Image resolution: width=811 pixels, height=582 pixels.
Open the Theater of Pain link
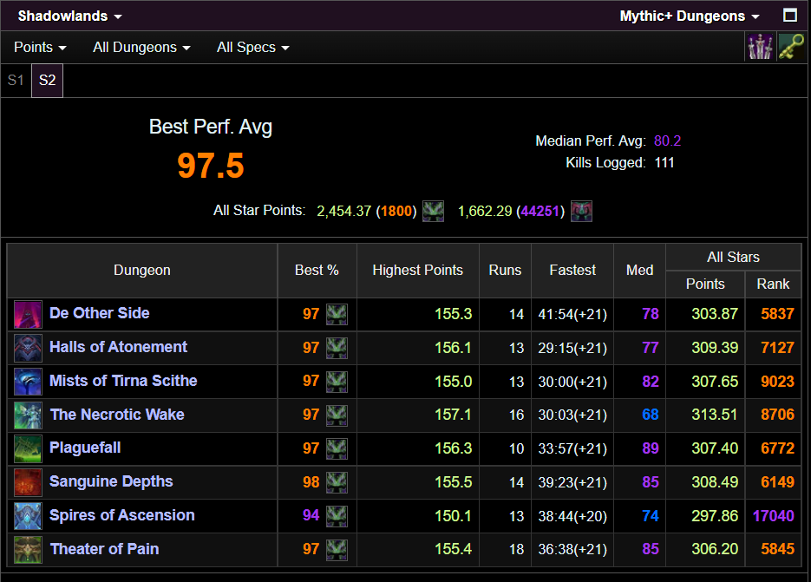pos(104,549)
